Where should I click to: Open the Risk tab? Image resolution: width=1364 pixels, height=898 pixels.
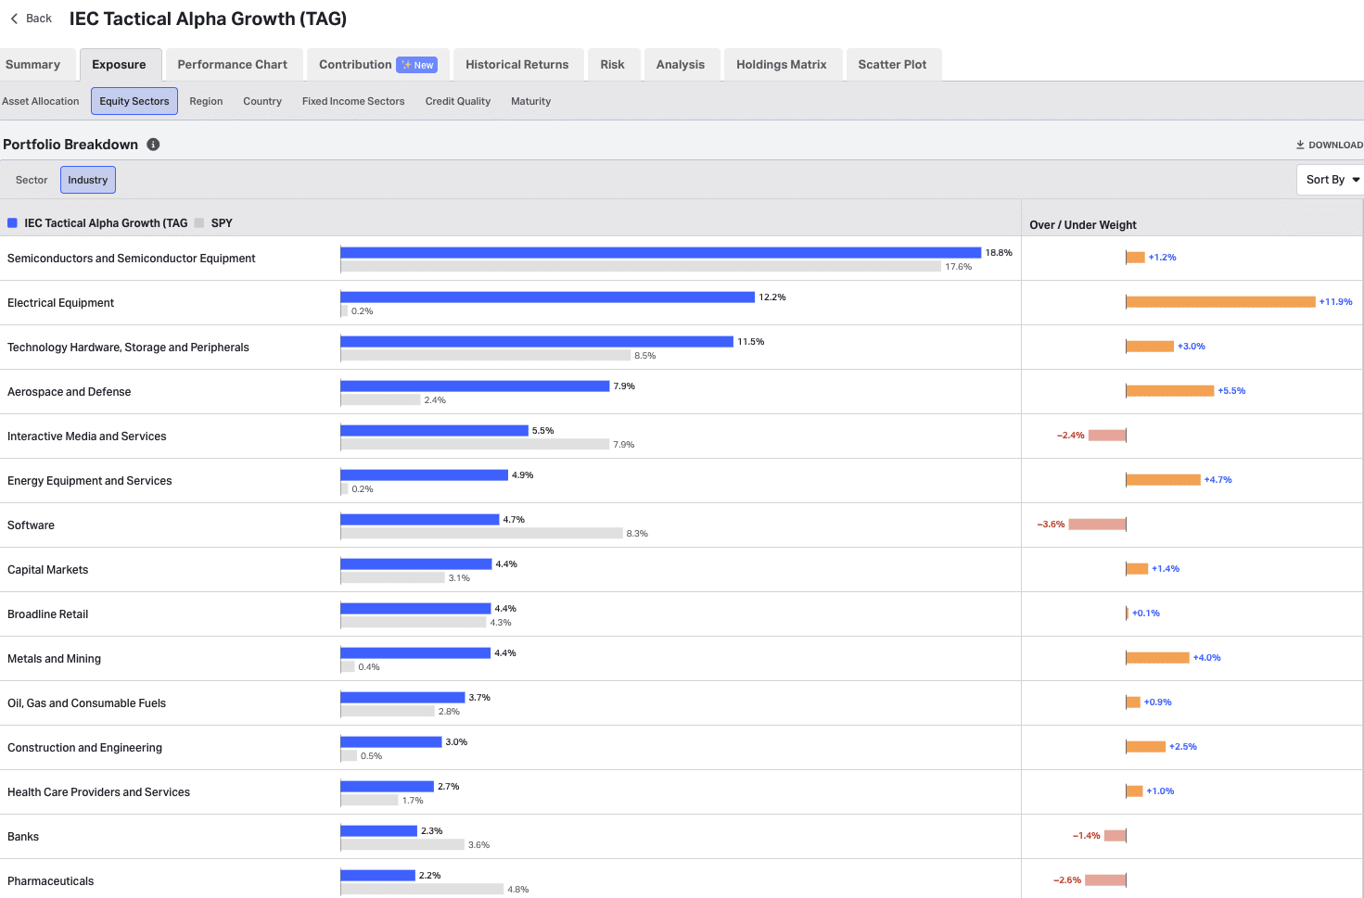(x=612, y=65)
